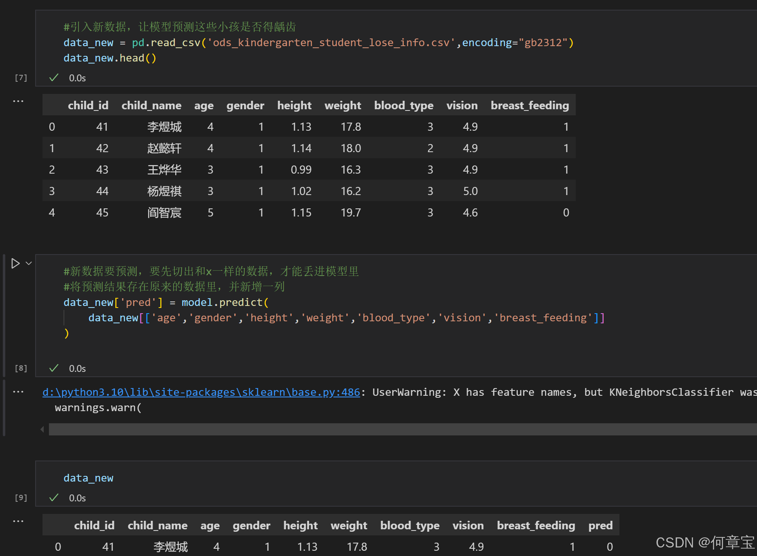Click the cell 9 success checkmark
Screen dimensions: 757x556
click(x=54, y=498)
